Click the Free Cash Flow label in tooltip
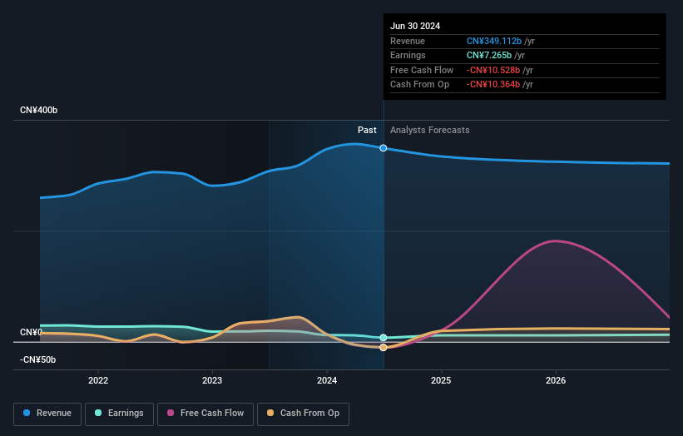The image size is (683, 436). [x=422, y=70]
